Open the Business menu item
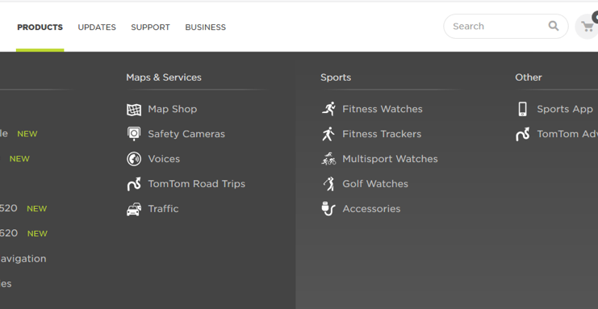 pos(206,27)
